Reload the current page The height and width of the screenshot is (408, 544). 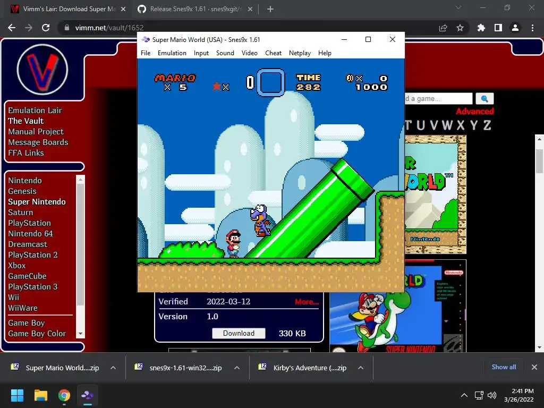(x=46, y=28)
